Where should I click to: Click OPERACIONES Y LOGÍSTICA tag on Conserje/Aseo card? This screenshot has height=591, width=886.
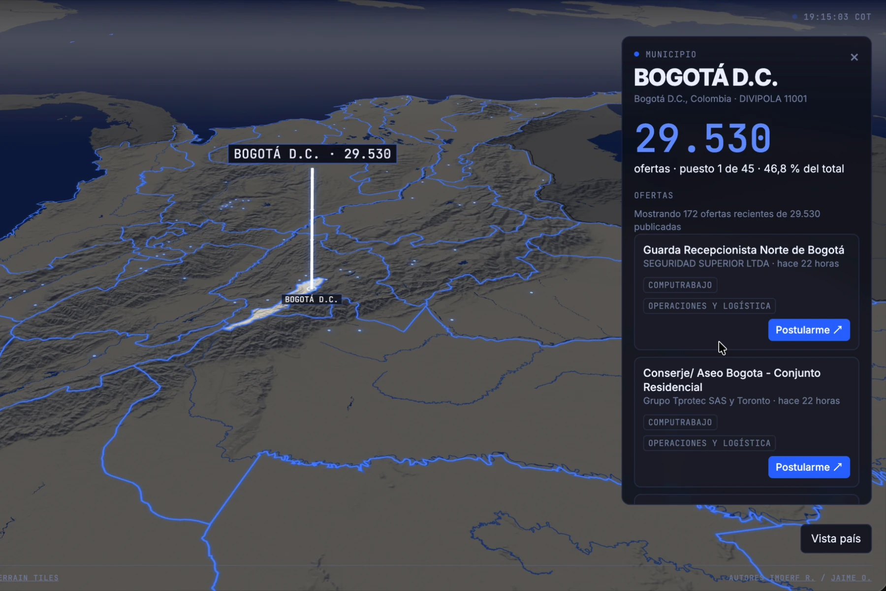point(709,443)
